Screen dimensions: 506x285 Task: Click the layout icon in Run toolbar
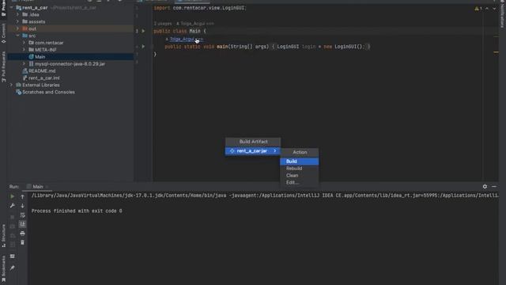(13, 256)
